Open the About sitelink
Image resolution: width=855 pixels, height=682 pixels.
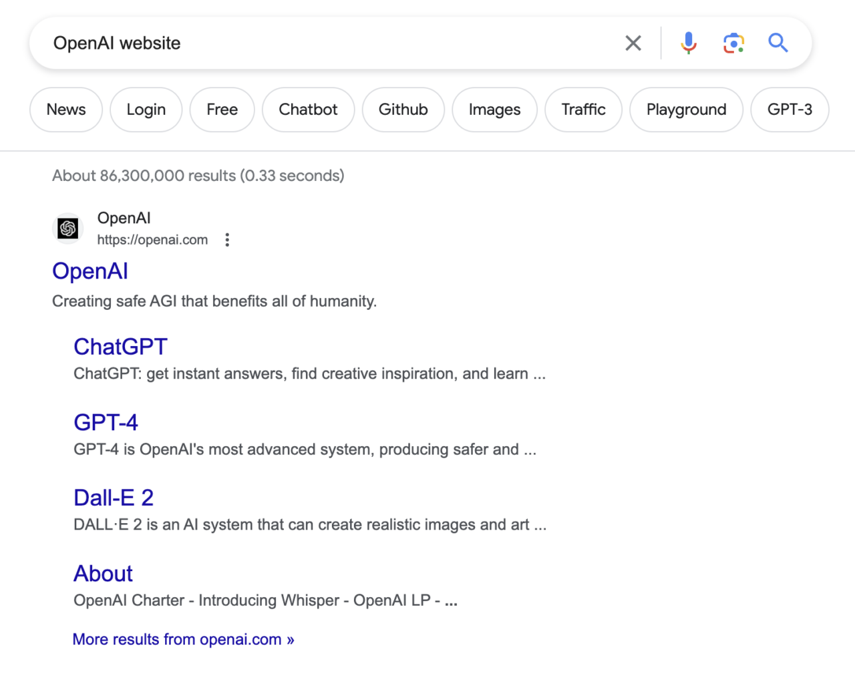(x=103, y=574)
